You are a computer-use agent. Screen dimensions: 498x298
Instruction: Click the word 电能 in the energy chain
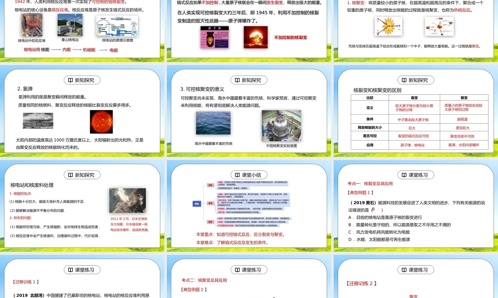(114, 50)
